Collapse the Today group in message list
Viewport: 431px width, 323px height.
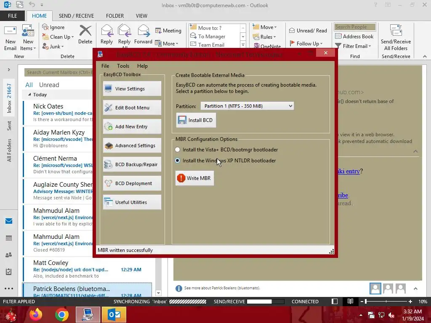[x=30, y=94]
